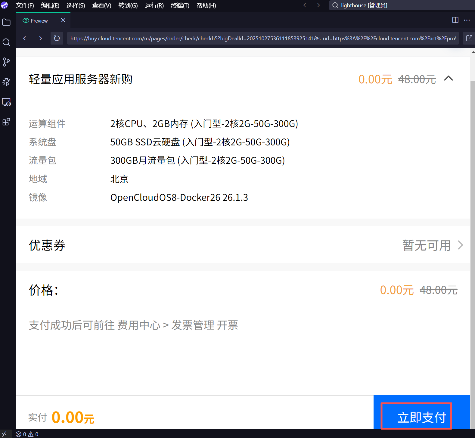Reload the preview page
Viewport: 475px width, 438px height.
(57, 38)
